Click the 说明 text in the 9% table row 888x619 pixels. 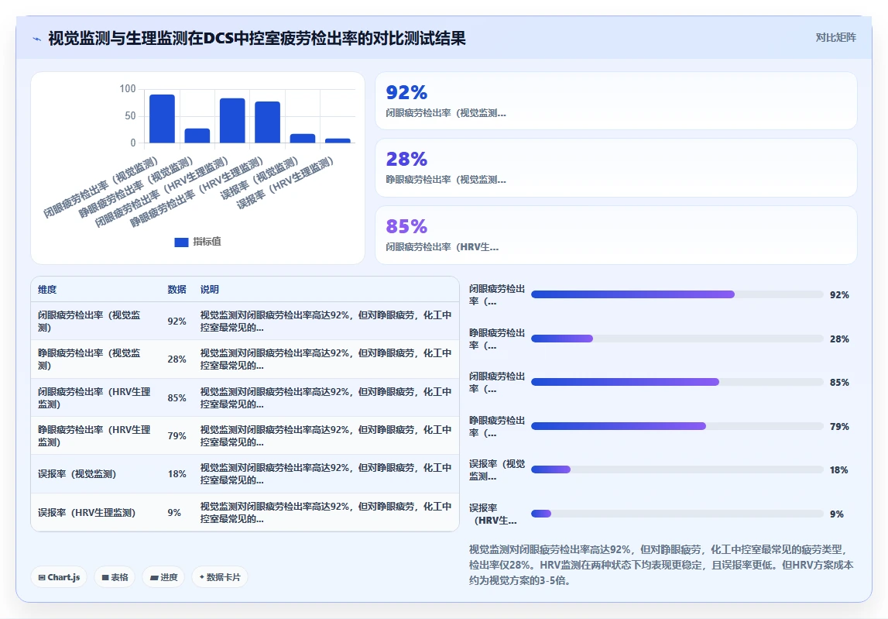coord(326,512)
